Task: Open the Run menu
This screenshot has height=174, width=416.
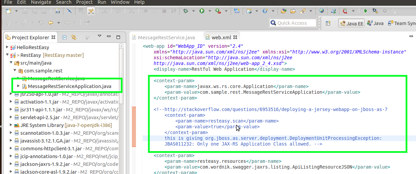Action: click(102, 2)
